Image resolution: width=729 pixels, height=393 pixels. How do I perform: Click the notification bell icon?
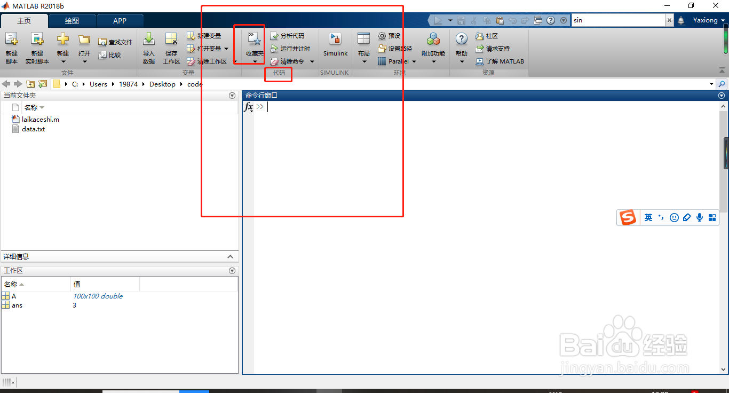pyautogui.click(x=681, y=20)
